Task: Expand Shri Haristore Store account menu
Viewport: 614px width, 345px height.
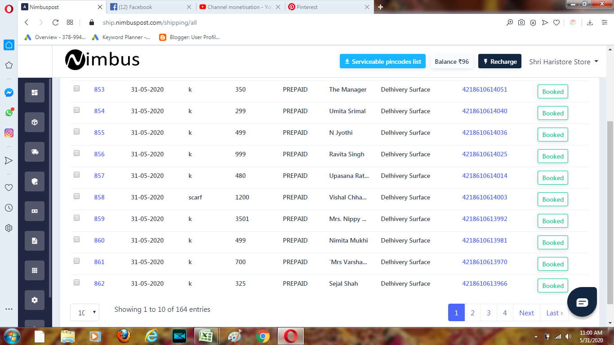Action: 564,62
